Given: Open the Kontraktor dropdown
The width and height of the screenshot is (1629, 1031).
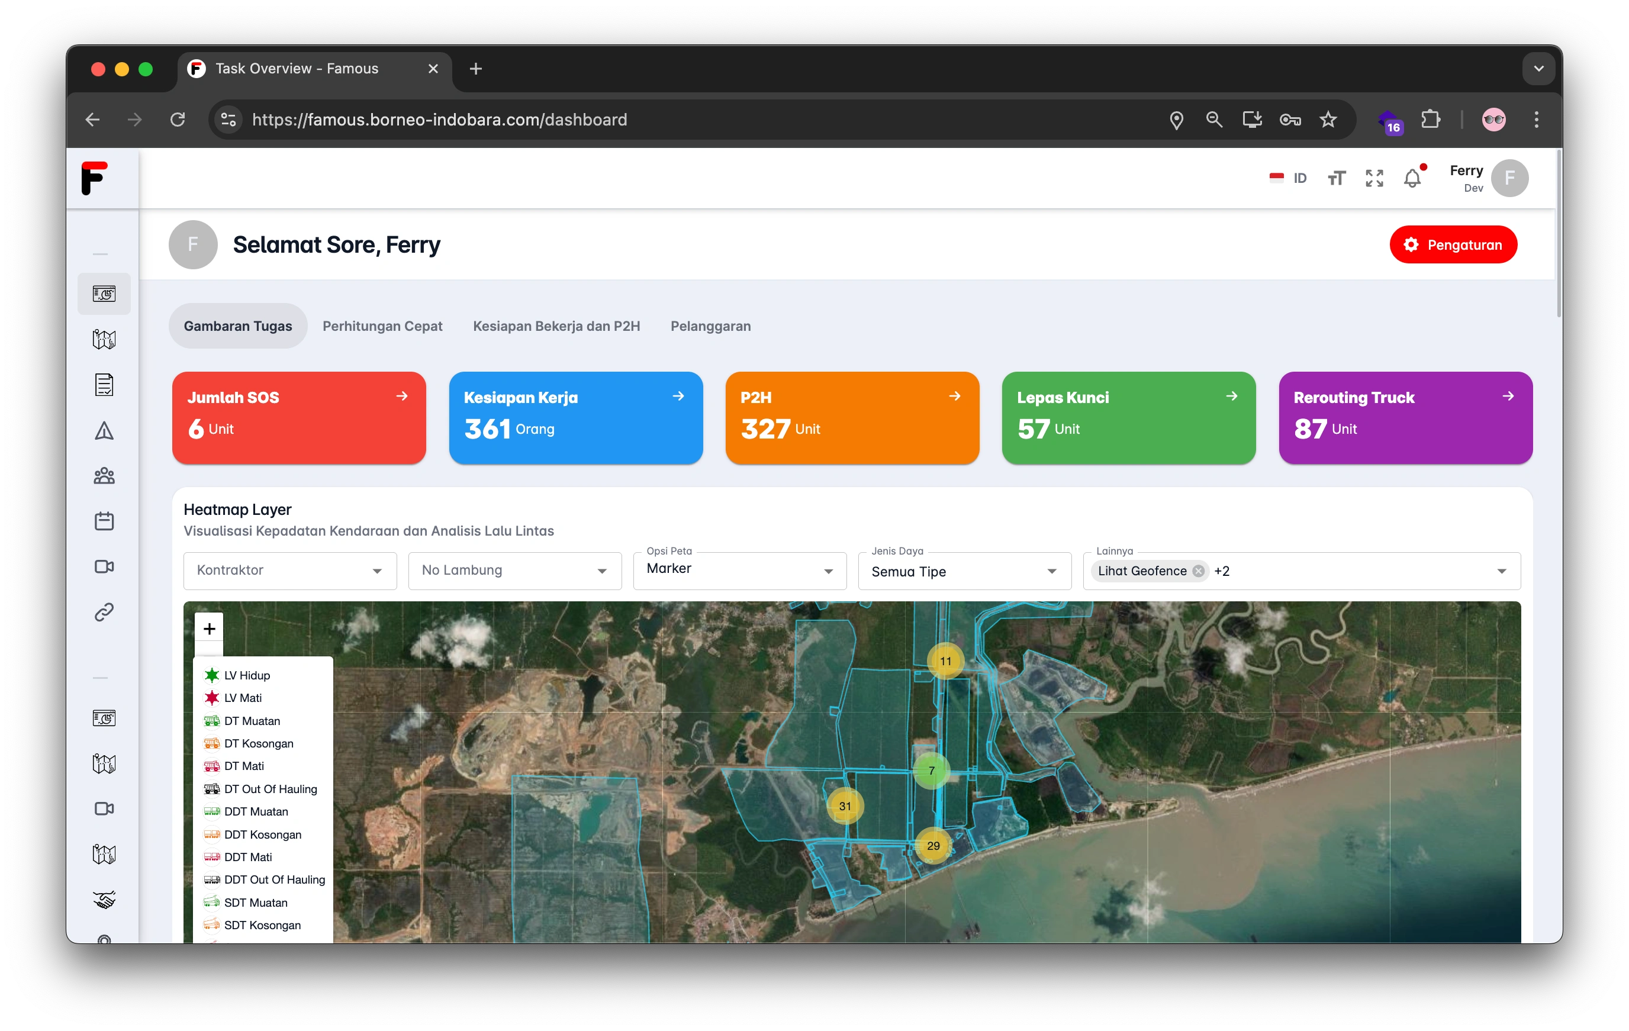Looking at the screenshot, I should coord(289,571).
